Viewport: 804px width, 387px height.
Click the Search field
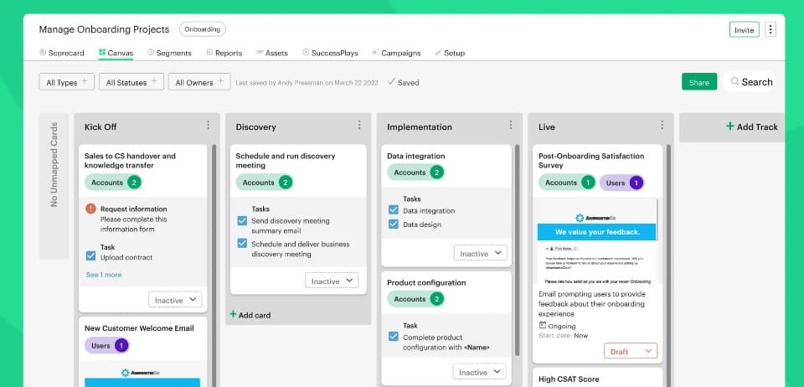pyautogui.click(x=750, y=81)
